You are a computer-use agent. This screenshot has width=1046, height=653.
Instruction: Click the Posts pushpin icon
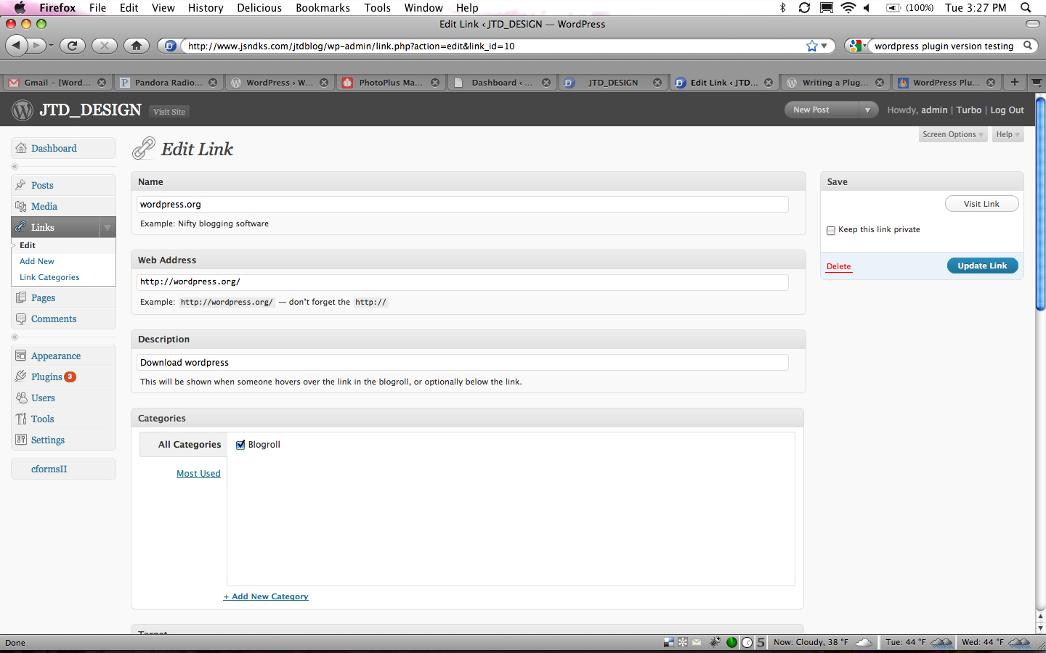click(21, 185)
